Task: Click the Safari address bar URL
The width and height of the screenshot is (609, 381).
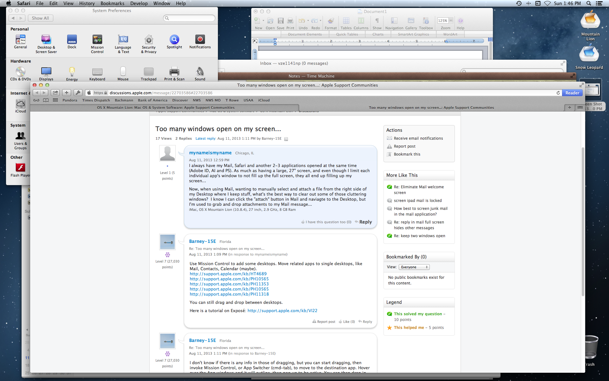Action: click(x=161, y=93)
